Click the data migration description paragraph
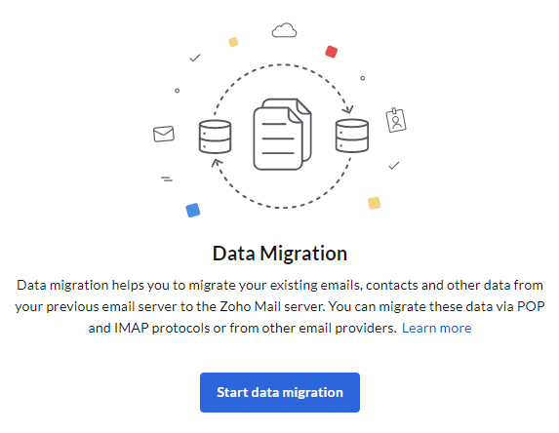 [280, 306]
